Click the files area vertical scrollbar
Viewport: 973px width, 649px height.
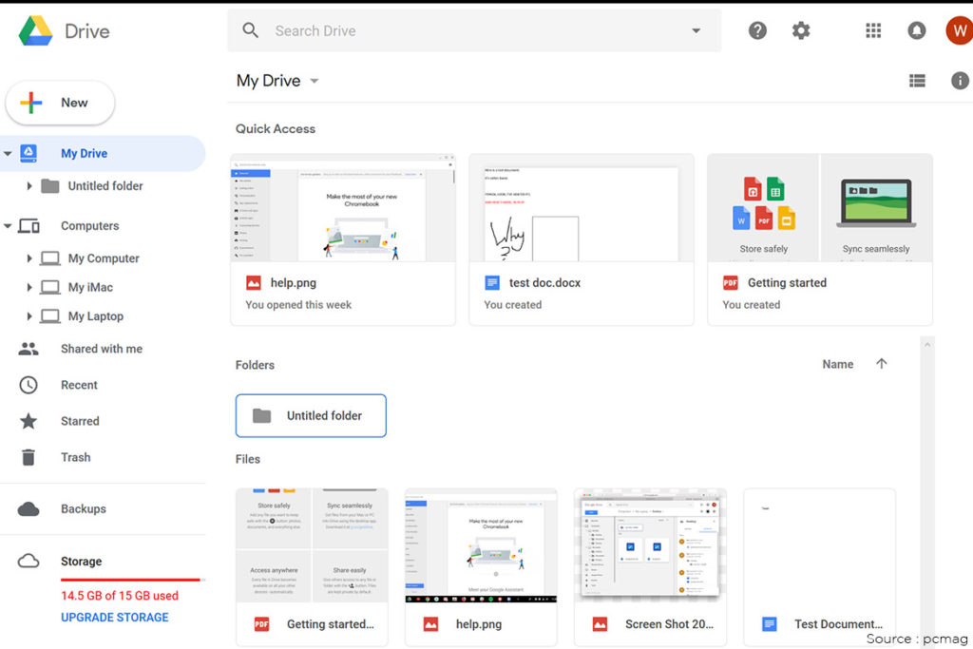tap(927, 490)
